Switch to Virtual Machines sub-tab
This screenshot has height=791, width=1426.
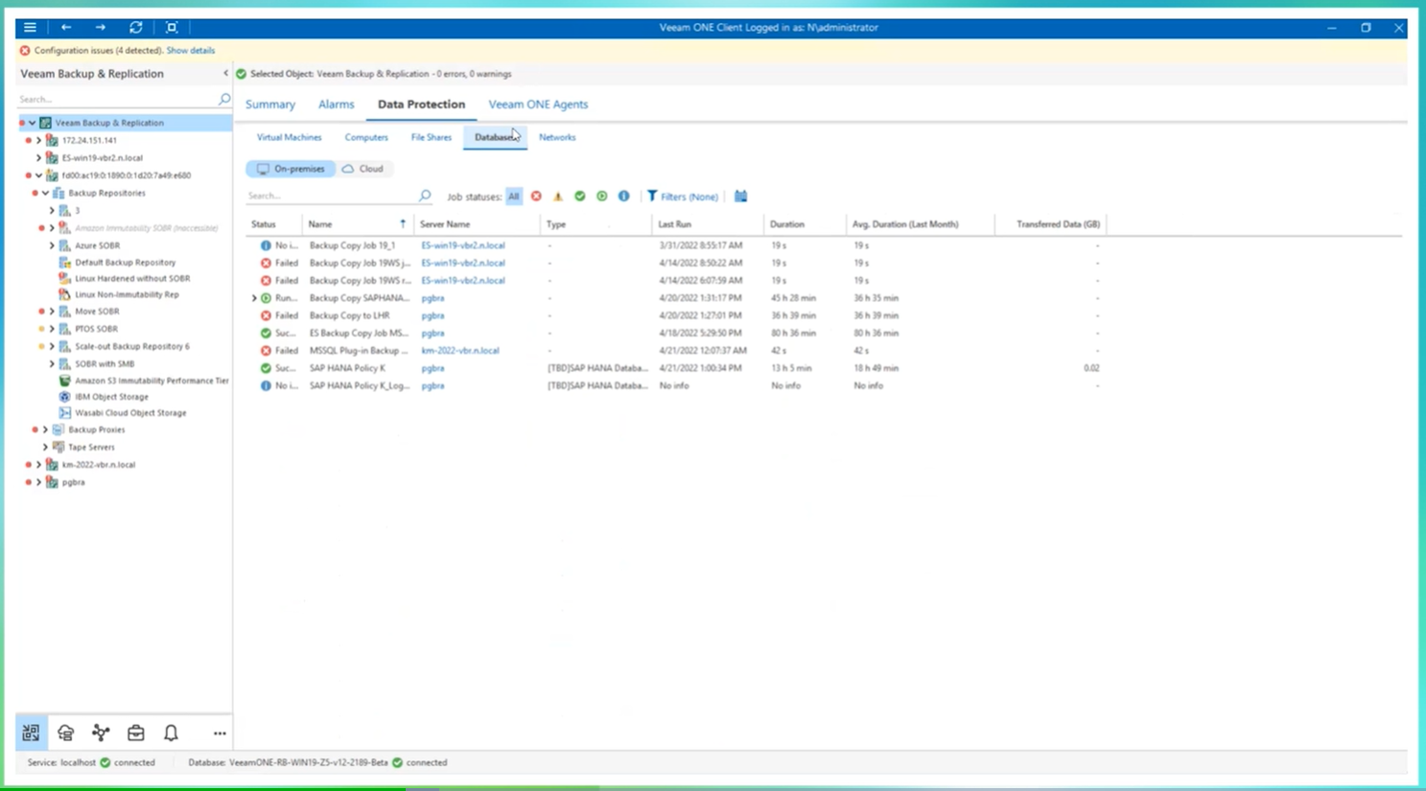point(289,137)
